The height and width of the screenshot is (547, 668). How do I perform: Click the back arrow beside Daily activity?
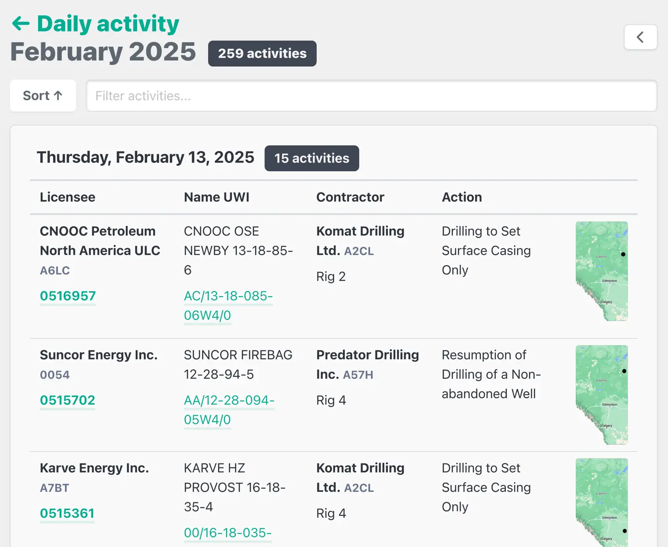[x=21, y=23]
